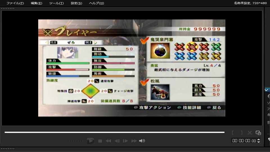Viewport: 270px width, 152px height.
Task: Click the project name 名称未設定, 720*480
Action: [x=250, y=3]
